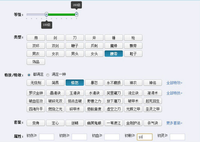Choose the 满足一种 radio option
Viewport: 200px width, 142px height.
[x=48, y=75]
